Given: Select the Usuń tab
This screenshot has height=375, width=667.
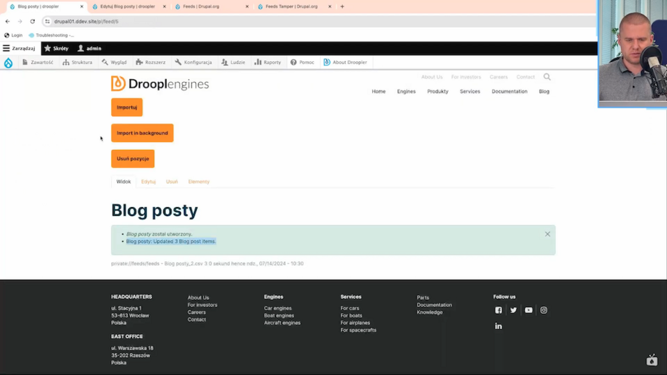Looking at the screenshot, I should coord(172,181).
